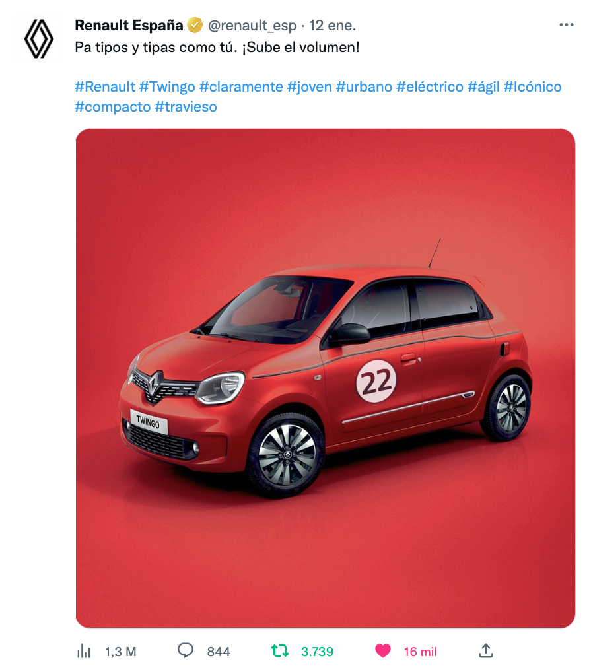The image size is (591, 672).
Task: Open the tweet's three-dot more options menu
Action: click(x=566, y=25)
